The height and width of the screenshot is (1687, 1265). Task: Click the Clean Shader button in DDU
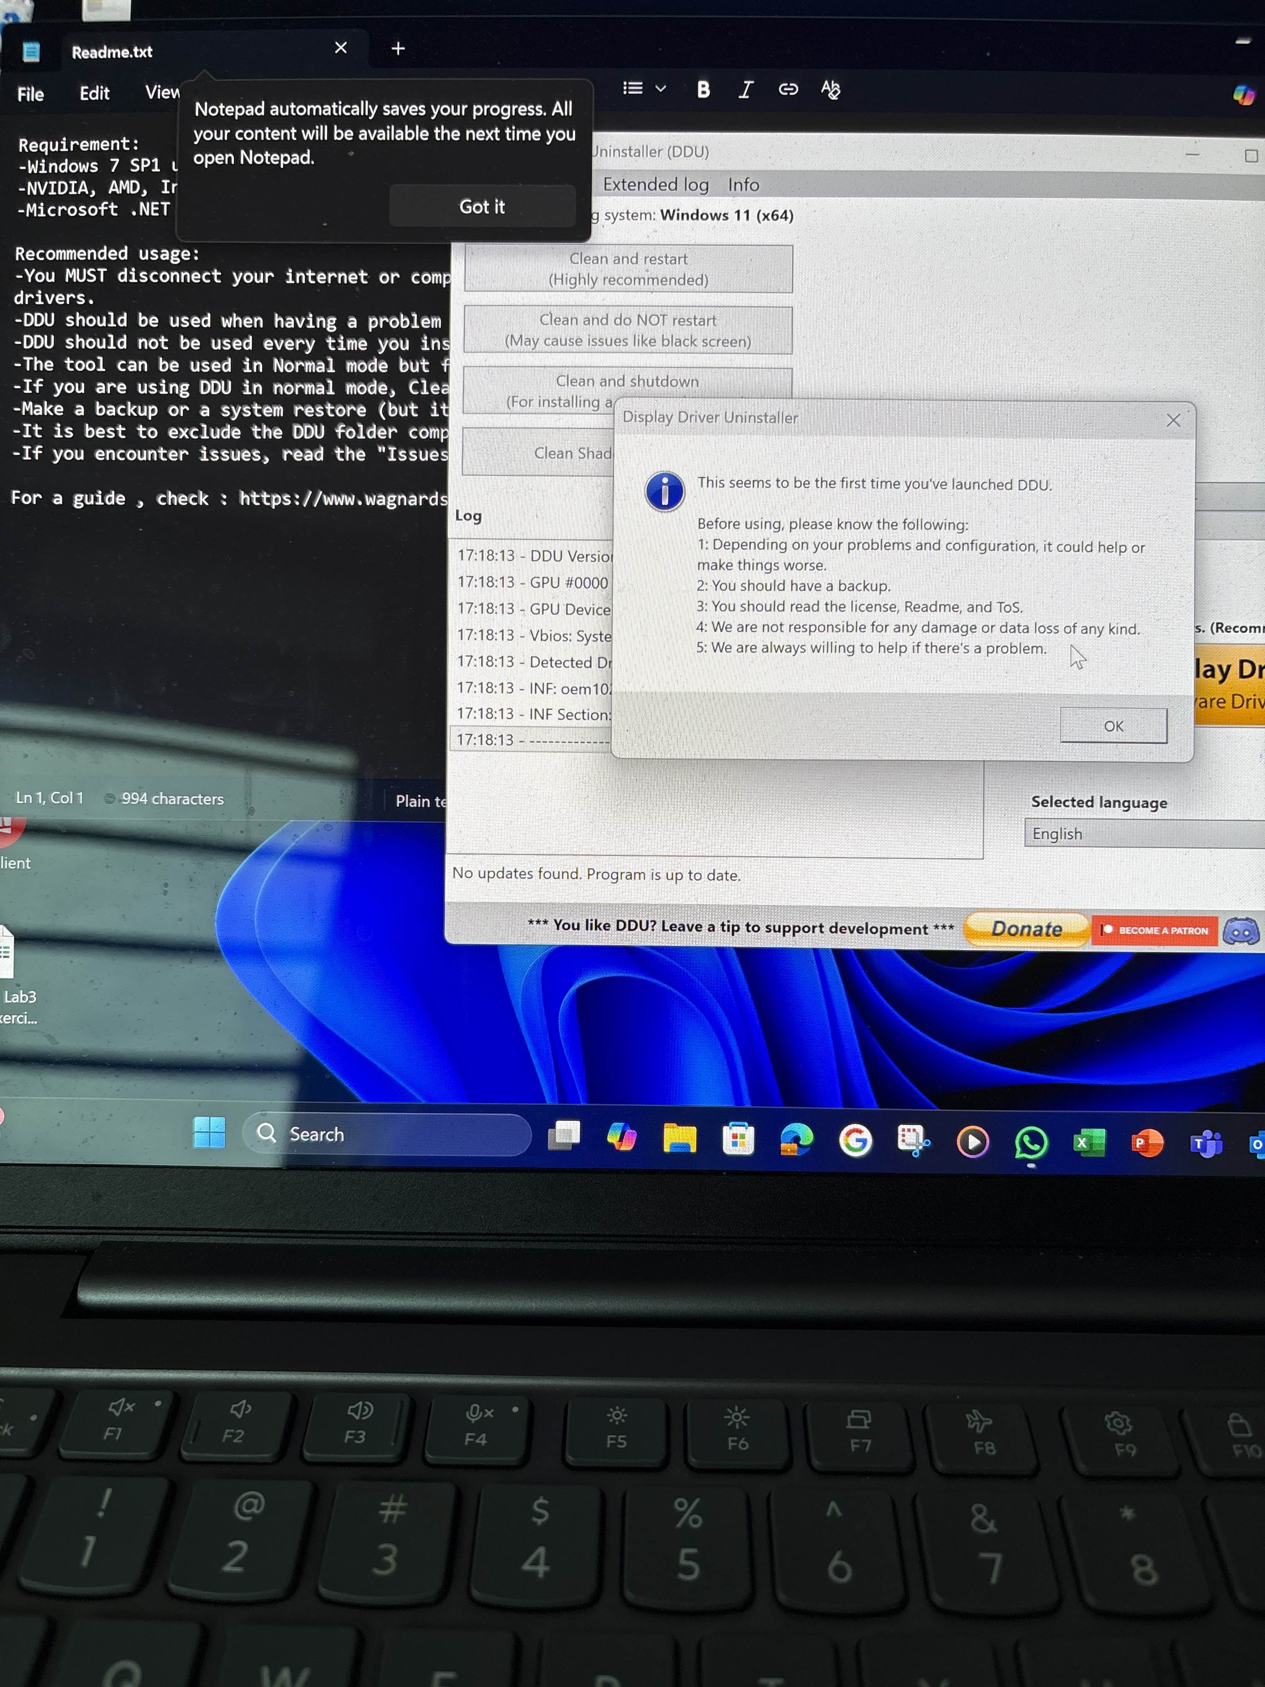[538, 452]
